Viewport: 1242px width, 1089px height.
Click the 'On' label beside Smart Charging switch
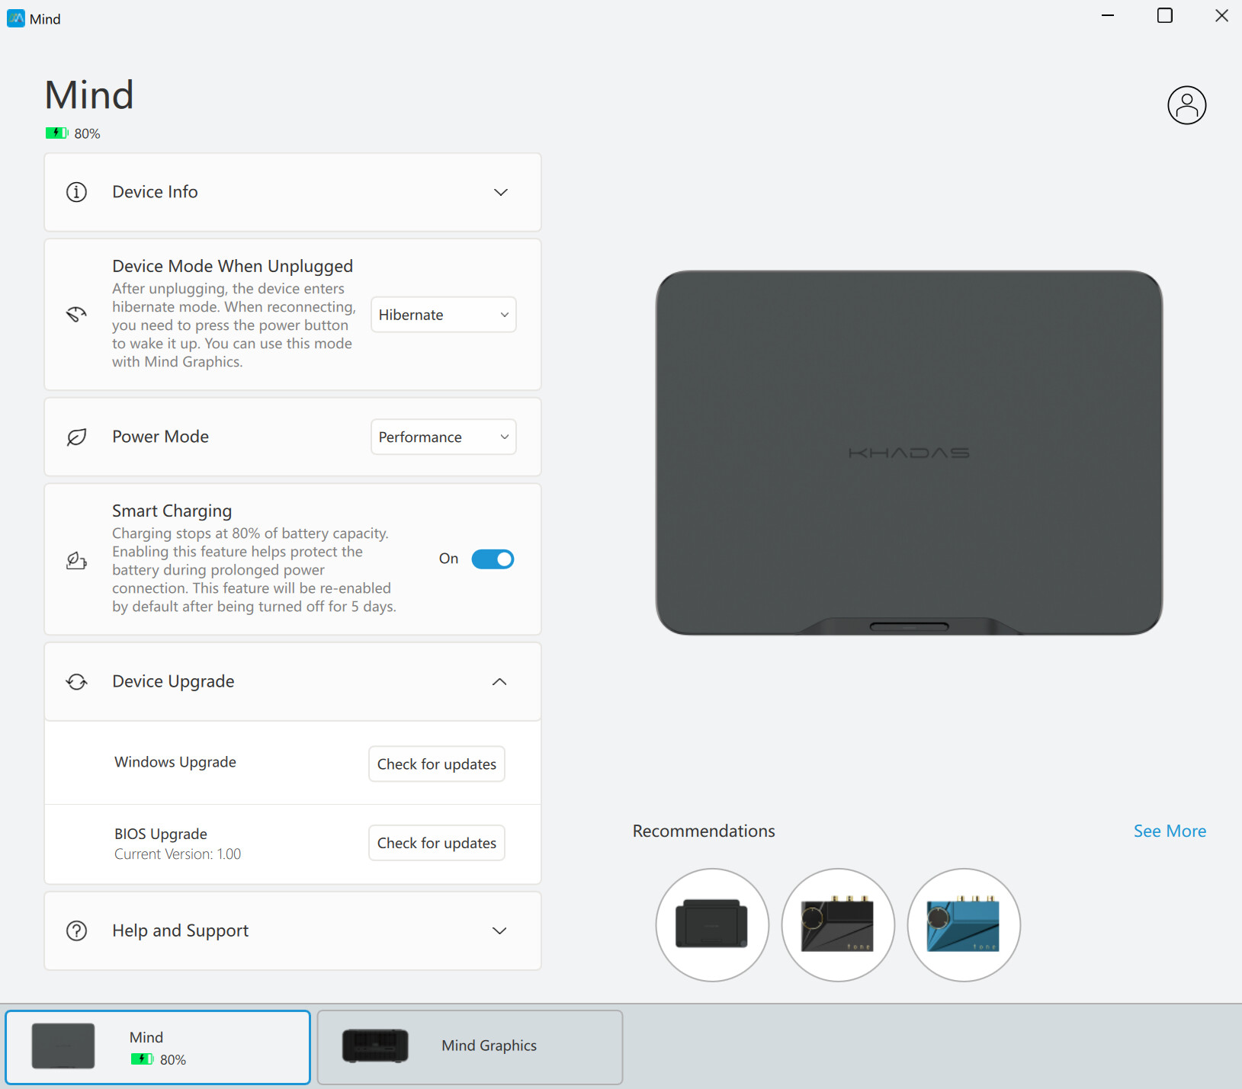(x=448, y=559)
